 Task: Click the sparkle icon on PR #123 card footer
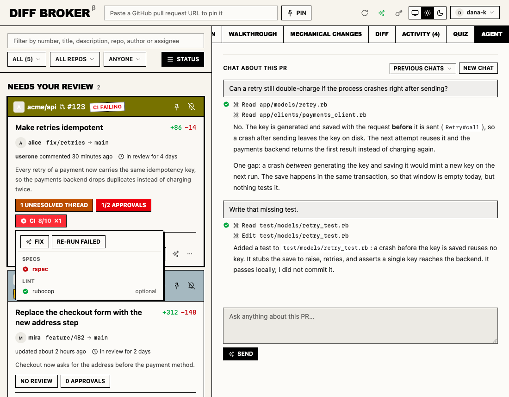(176, 254)
